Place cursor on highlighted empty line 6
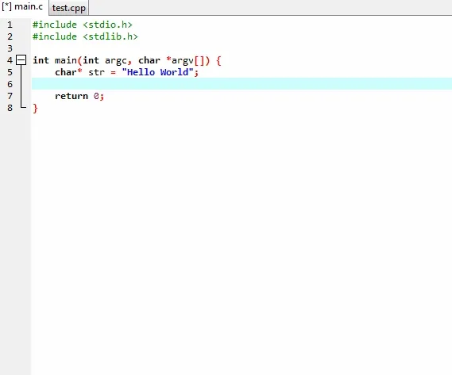The height and width of the screenshot is (375, 452). click(x=241, y=84)
